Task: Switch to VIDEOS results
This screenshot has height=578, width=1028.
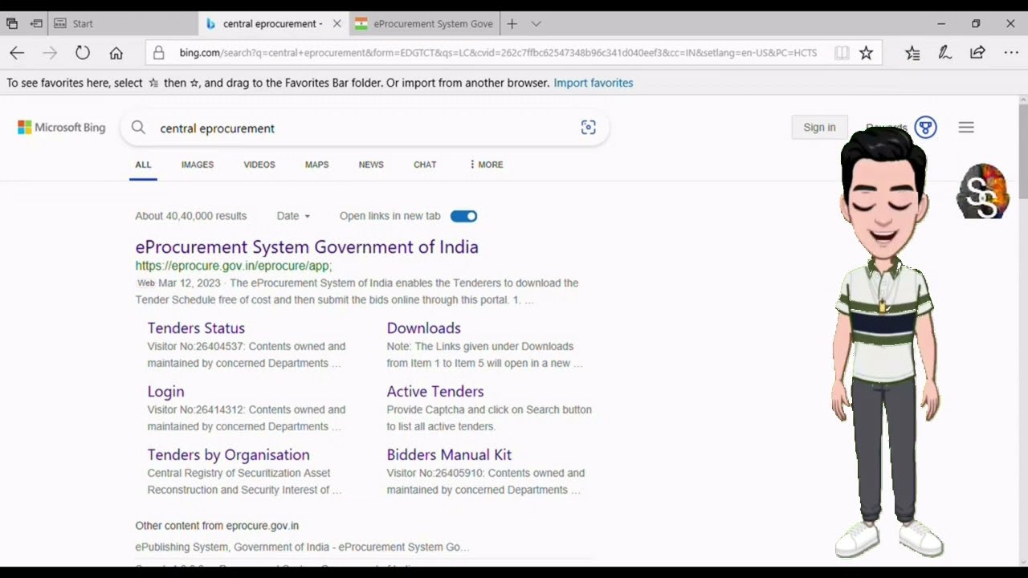Action: (259, 165)
